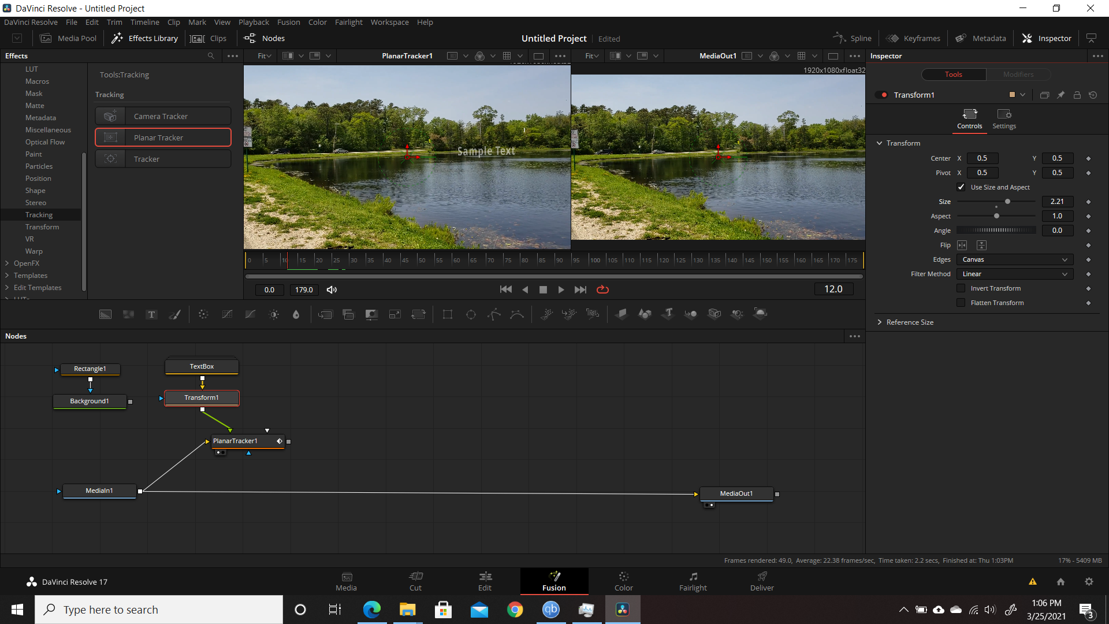Add a Polygon mask from the toolbar
Image resolution: width=1109 pixels, height=624 pixels.
pyautogui.click(x=494, y=314)
